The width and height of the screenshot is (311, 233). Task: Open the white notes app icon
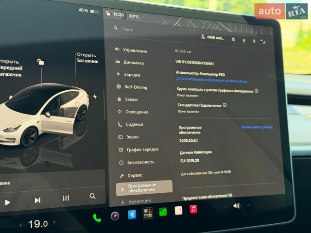coord(178,210)
